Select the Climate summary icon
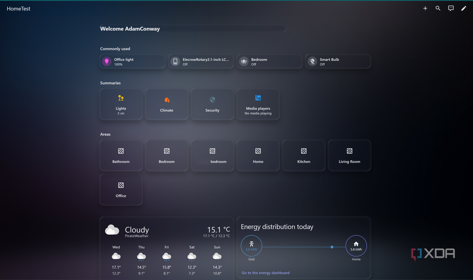This screenshot has width=473, height=280. click(166, 100)
